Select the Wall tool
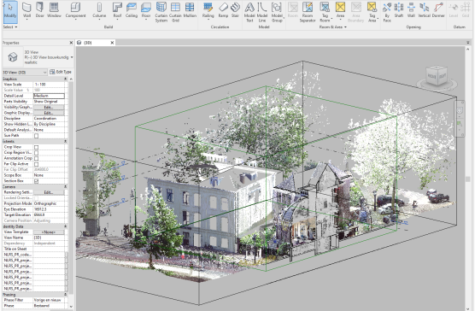The height and width of the screenshot is (311, 475). pos(26,10)
